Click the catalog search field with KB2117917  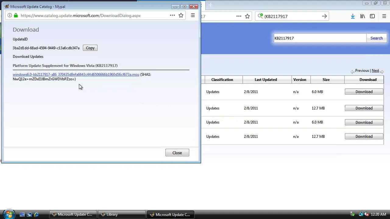pyautogui.click(x=320, y=38)
